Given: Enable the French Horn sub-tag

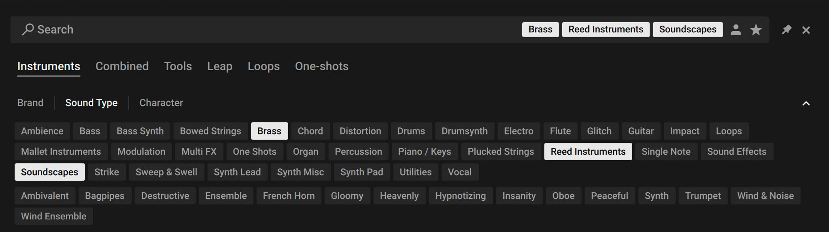Looking at the screenshot, I should click(289, 196).
